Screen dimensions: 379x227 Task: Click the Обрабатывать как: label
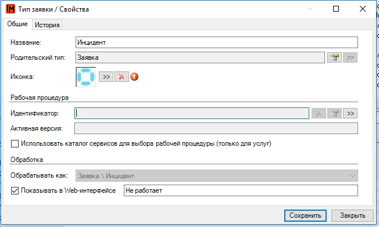pyautogui.click(x=39, y=175)
